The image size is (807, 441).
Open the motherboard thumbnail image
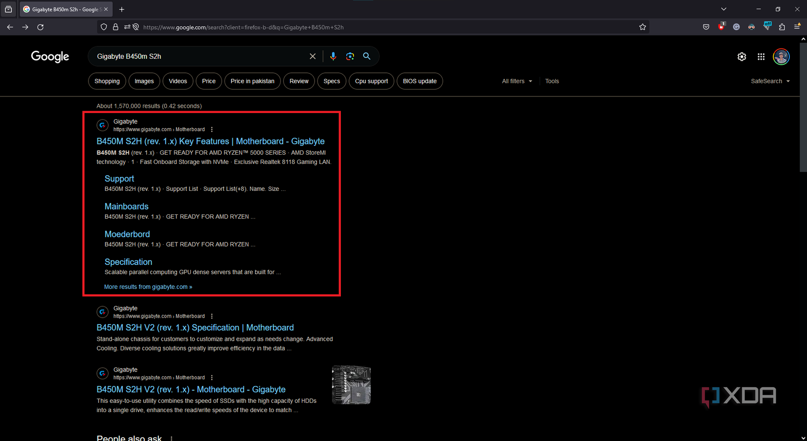click(x=351, y=385)
